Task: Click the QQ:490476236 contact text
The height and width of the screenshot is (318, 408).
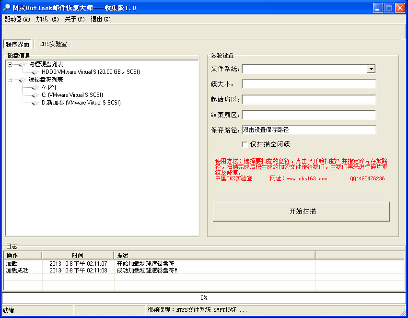Action: 367,179
